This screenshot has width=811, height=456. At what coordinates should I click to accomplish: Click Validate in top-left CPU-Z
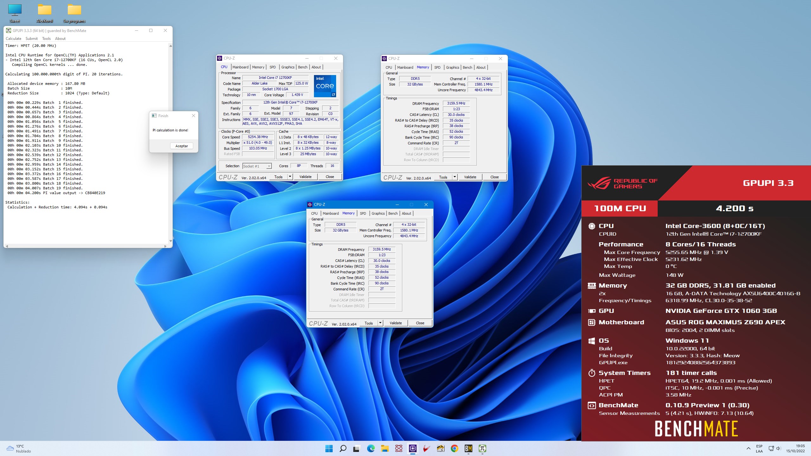pyautogui.click(x=305, y=177)
